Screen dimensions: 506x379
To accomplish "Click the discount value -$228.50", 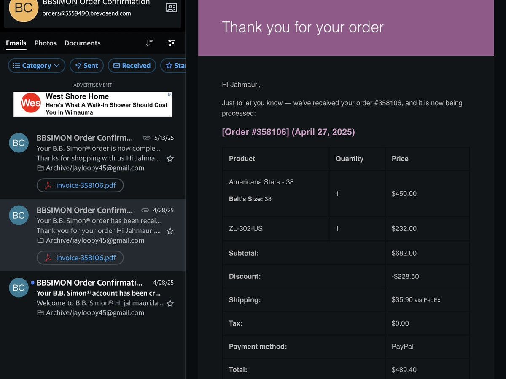I will [x=405, y=276].
